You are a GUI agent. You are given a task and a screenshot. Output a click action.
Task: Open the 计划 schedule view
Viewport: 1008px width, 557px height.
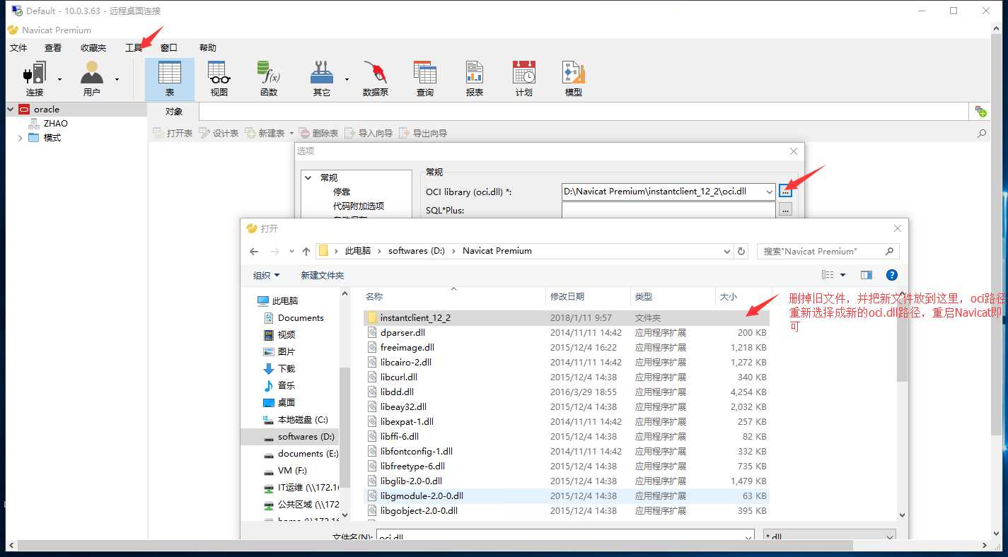[x=524, y=78]
